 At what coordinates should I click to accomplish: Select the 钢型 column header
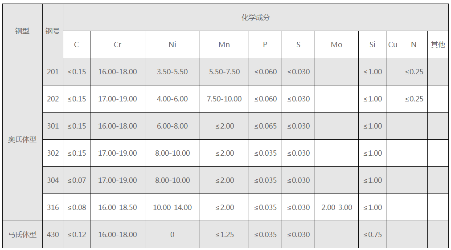tap(22, 31)
